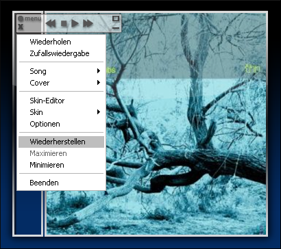
Task: Click the green text at right of cover
Action: 252,68
